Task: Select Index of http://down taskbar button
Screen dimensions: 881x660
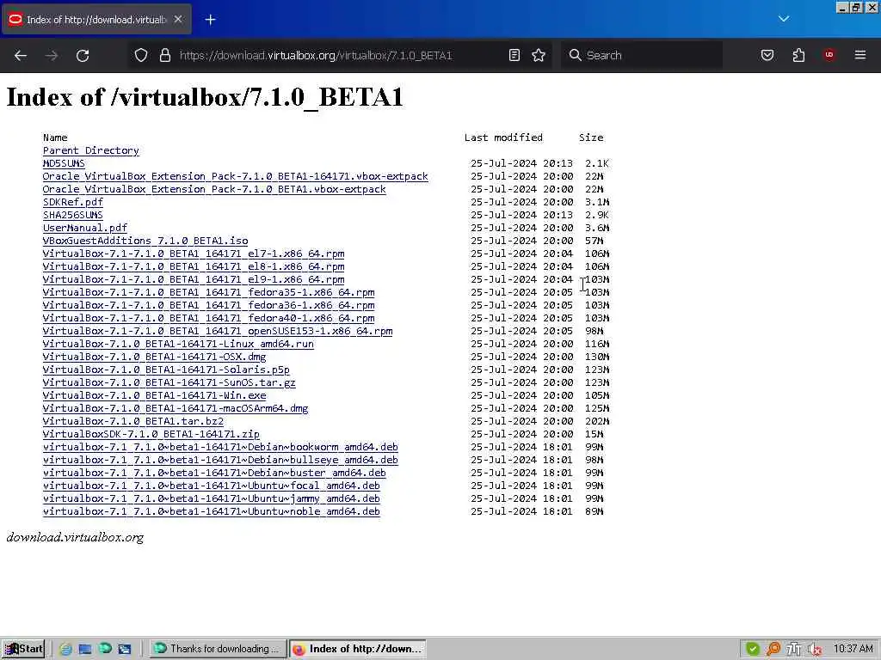Action: [x=358, y=649]
